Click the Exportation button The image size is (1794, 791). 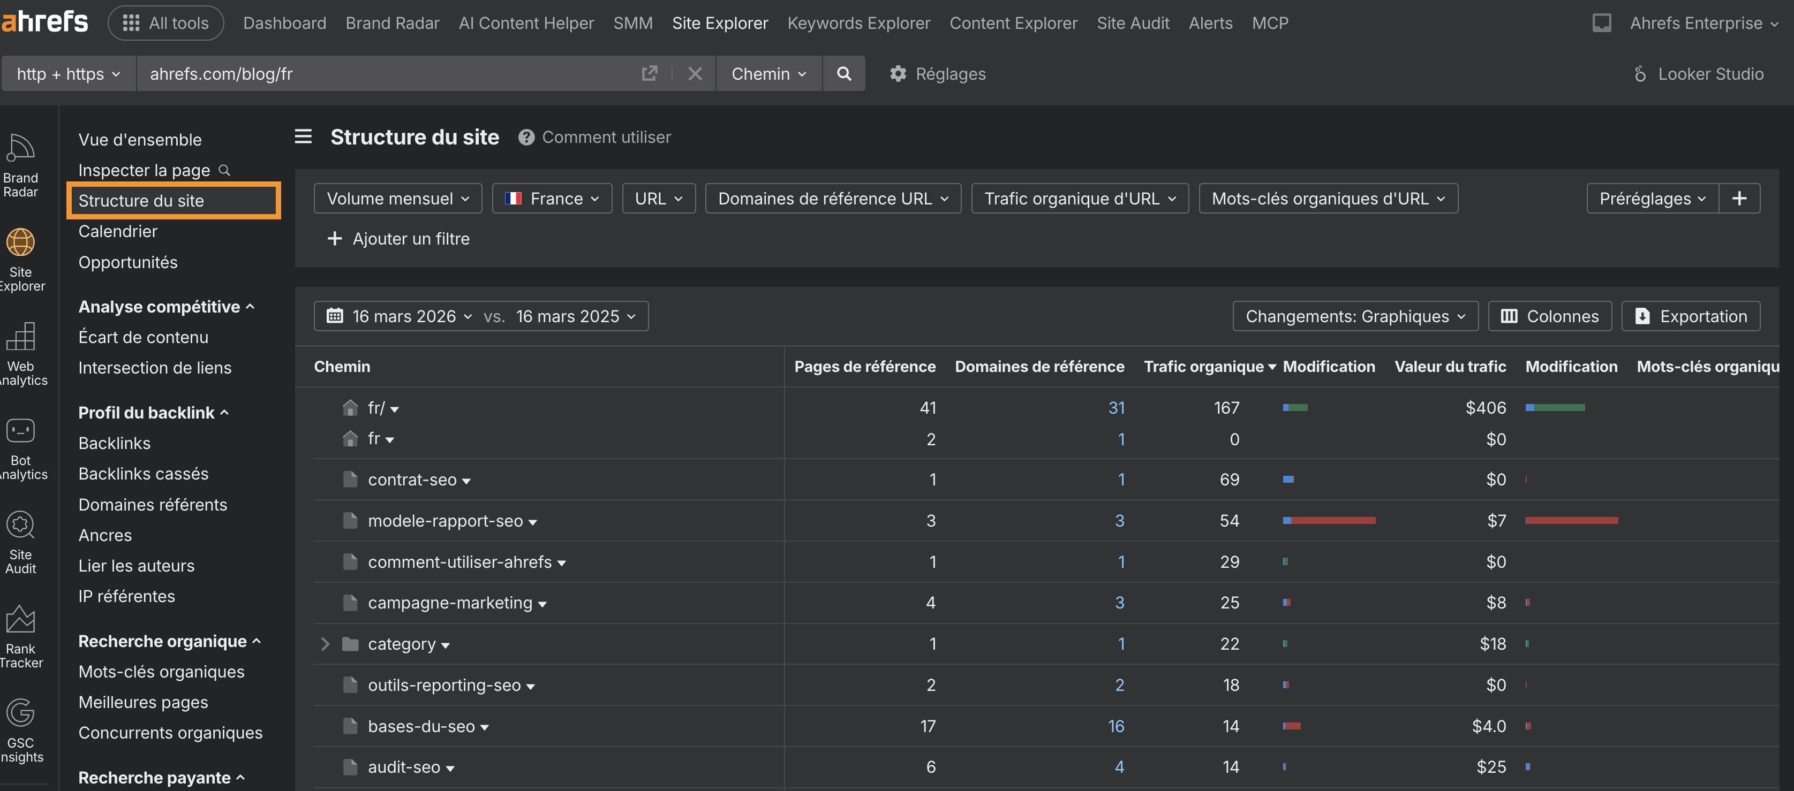(x=1691, y=316)
